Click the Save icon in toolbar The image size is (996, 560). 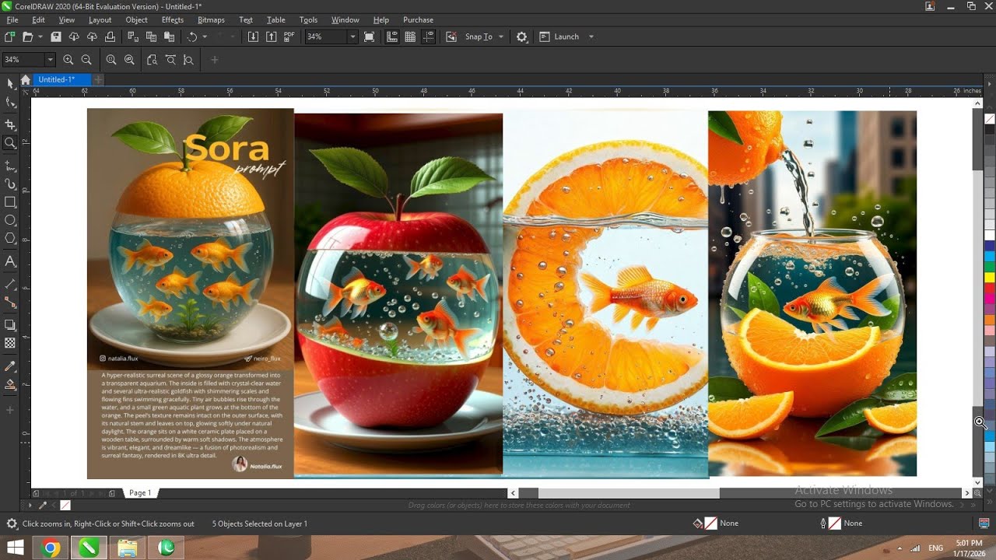point(55,37)
